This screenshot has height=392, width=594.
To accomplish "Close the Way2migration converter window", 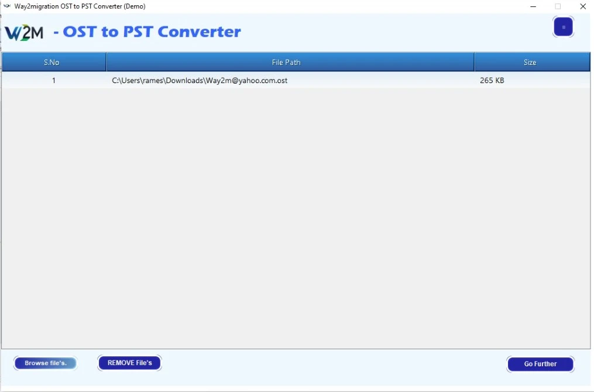I will click(x=583, y=6).
